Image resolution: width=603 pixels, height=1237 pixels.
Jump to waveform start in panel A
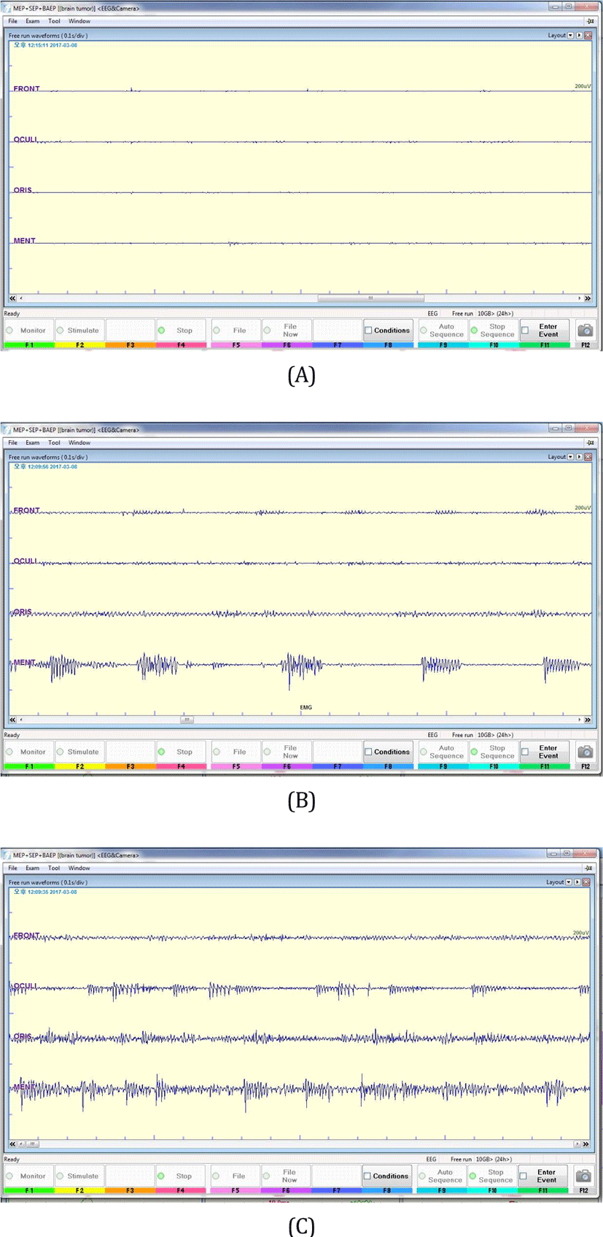coord(12,298)
